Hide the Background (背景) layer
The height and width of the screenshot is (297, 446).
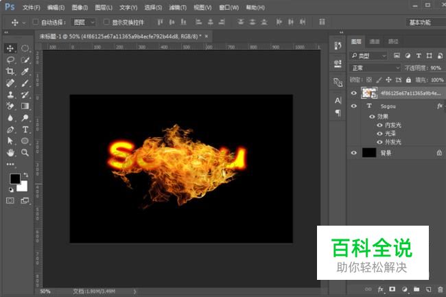click(x=353, y=153)
